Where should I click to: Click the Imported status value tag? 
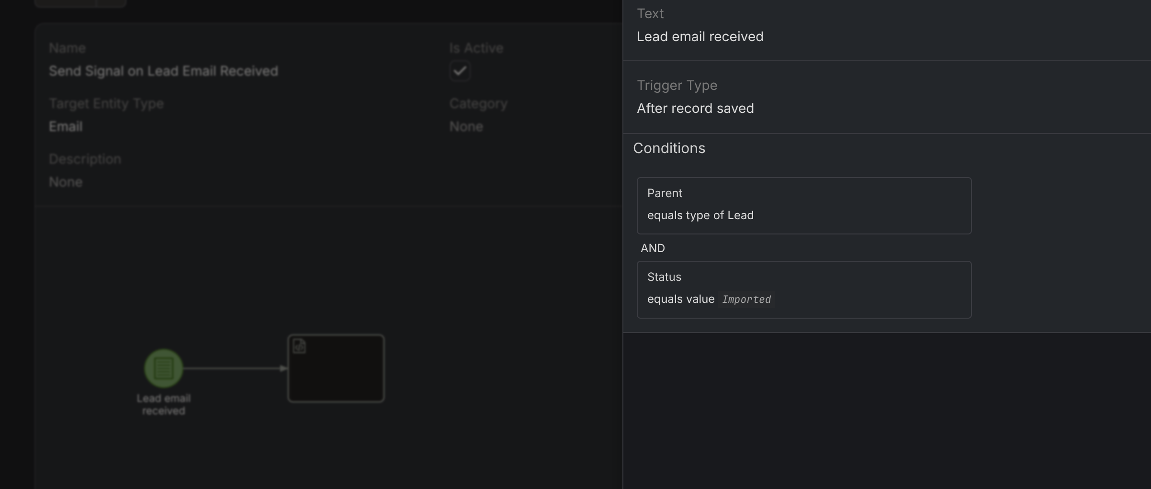click(746, 300)
